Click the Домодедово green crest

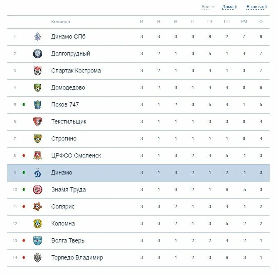click(x=37, y=87)
